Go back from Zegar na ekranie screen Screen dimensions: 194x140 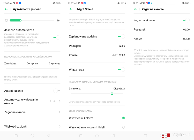tap(136, 9)
